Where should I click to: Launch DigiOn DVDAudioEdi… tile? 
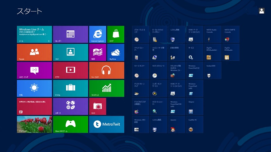click(x=213, y=52)
